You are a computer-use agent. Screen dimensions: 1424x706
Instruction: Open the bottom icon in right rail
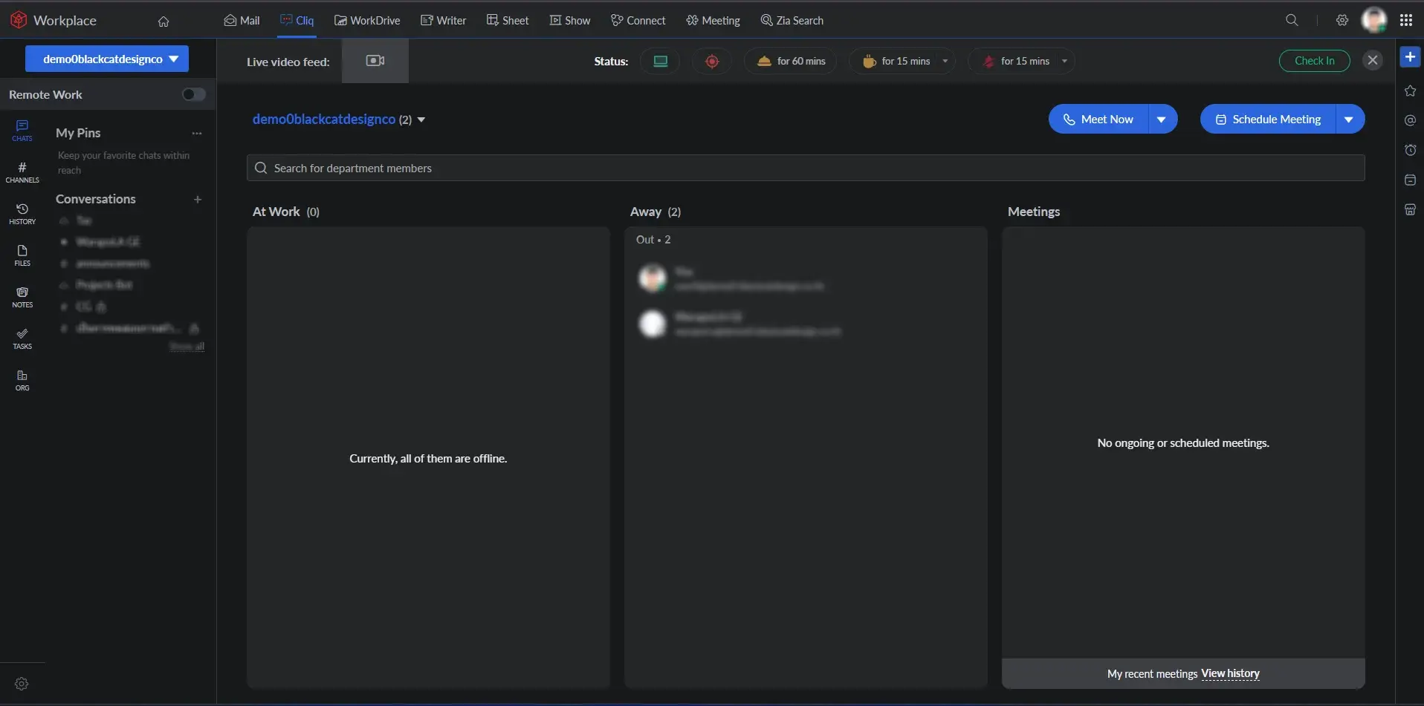(1410, 209)
